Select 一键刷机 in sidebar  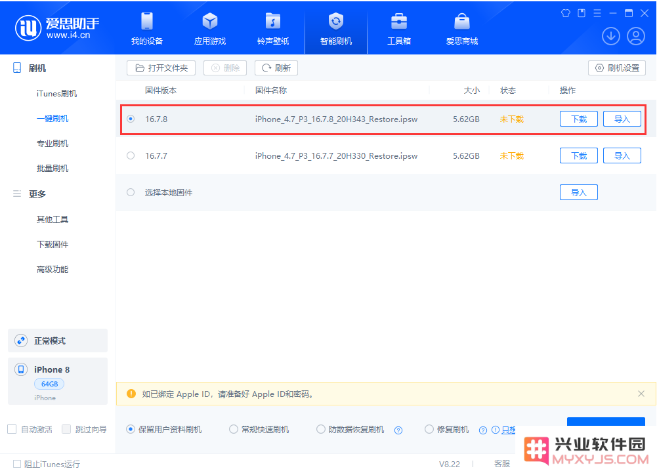click(x=53, y=119)
